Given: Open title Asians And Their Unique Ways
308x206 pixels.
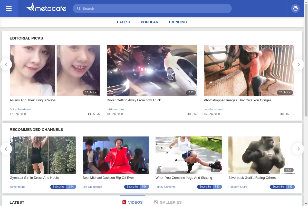Looking at the screenshot, I should click(33, 100).
